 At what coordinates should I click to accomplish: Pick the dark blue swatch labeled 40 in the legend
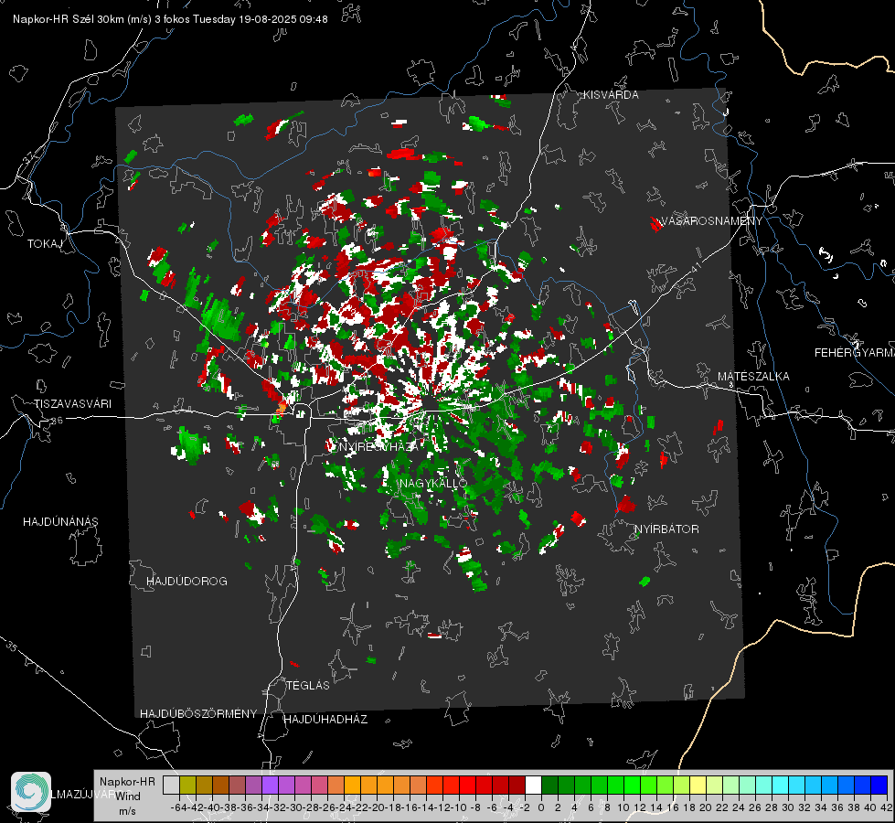click(879, 785)
